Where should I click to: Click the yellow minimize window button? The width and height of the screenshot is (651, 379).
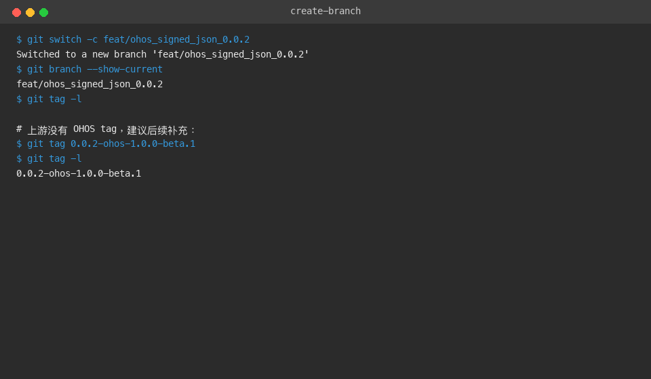pyautogui.click(x=31, y=12)
